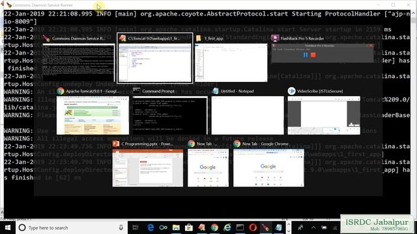The image size is (417, 234).
Task: Open Task View from the taskbar
Action: point(136,227)
